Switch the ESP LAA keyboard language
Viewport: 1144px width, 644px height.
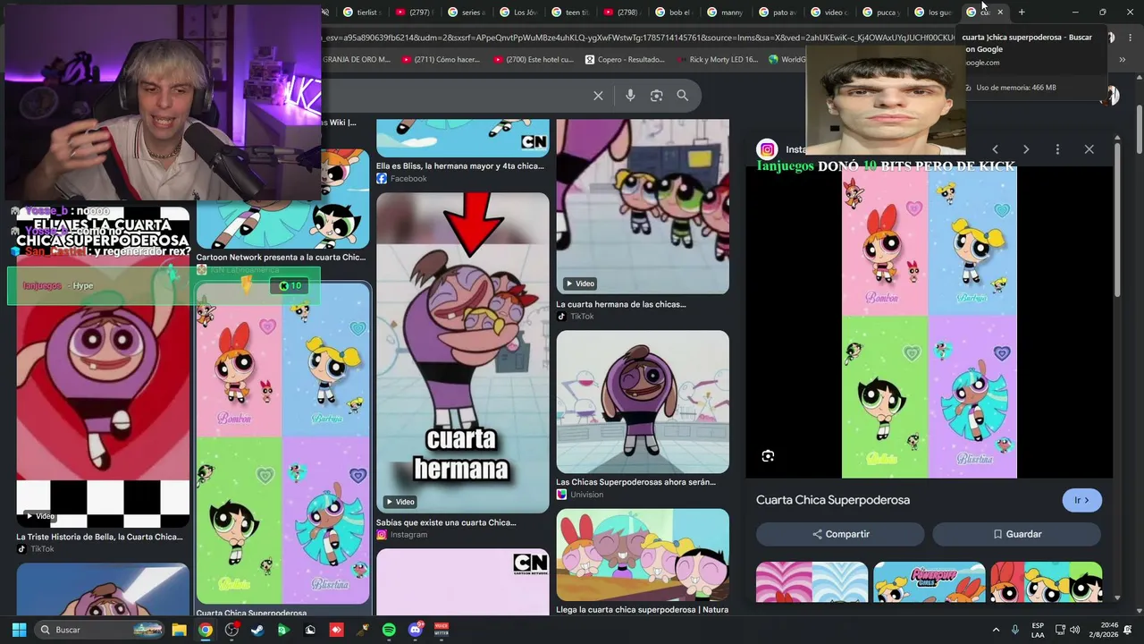click(x=1038, y=630)
